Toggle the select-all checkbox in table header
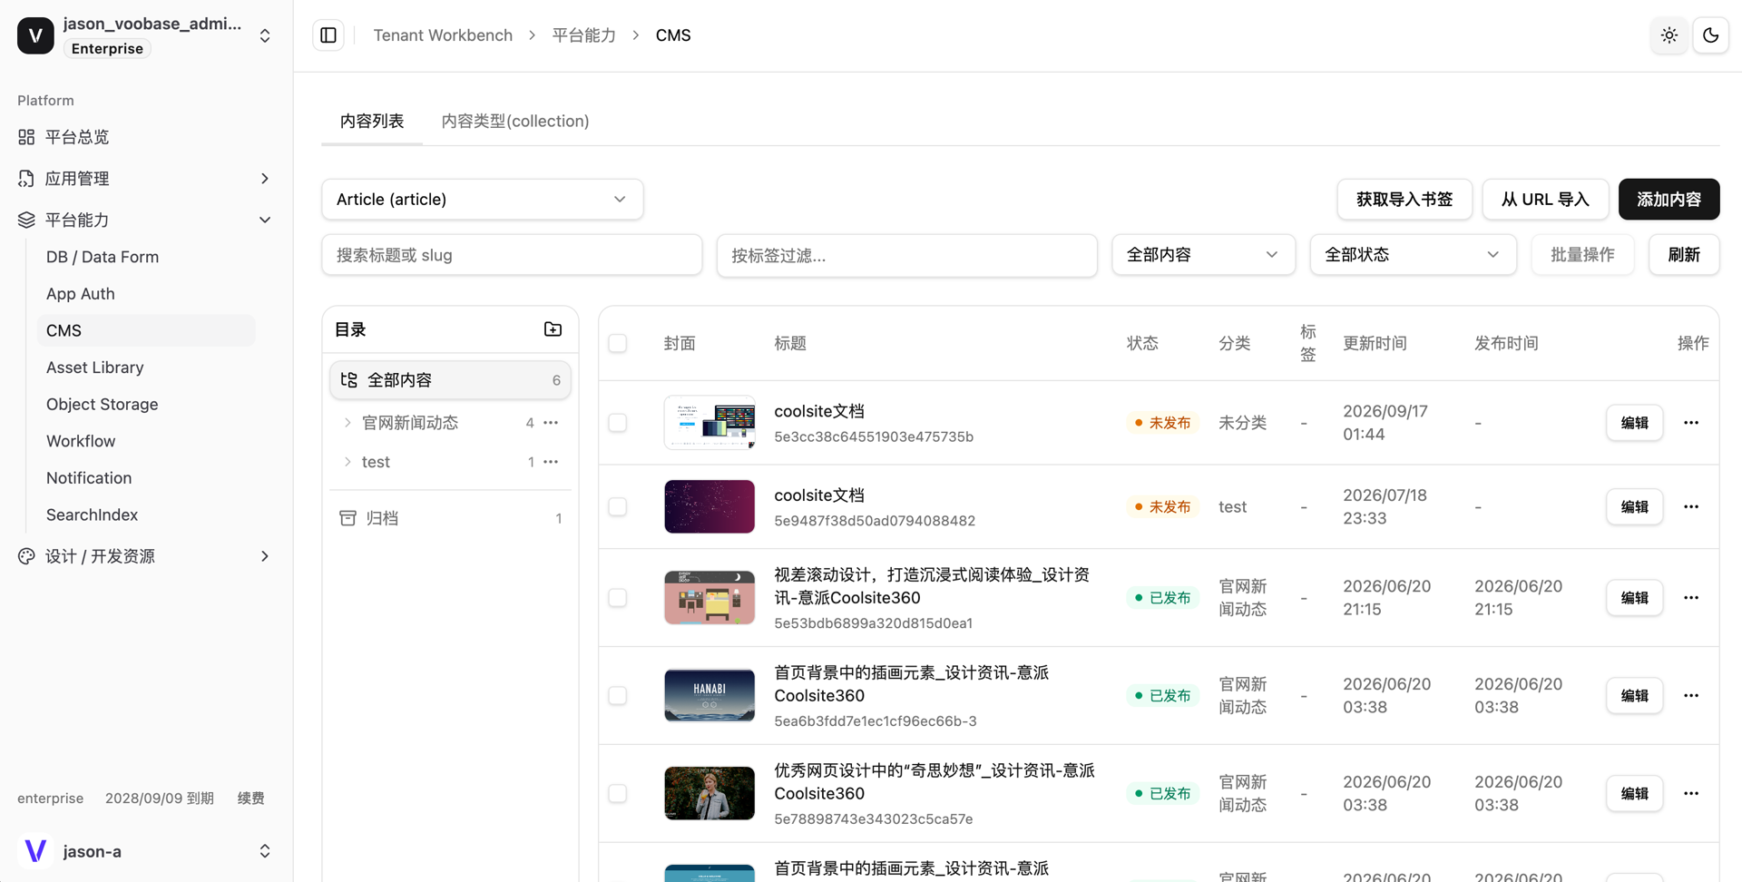Screen dimensions: 1742x882 click(618, 343)
